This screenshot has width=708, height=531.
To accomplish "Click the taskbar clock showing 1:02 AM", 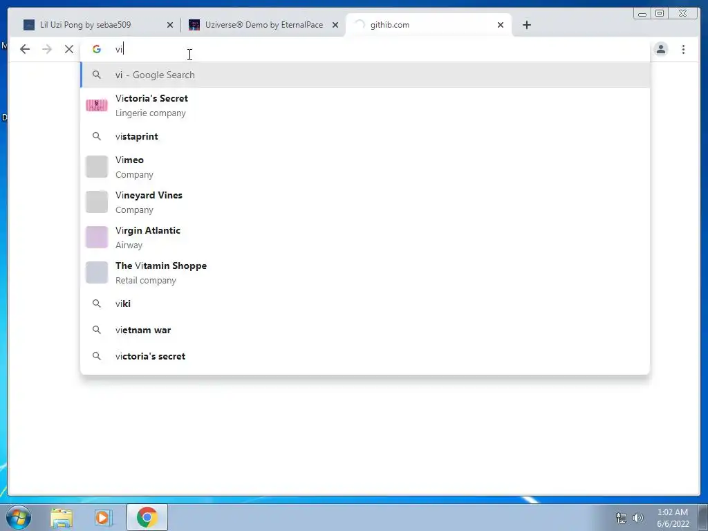I will click(x=673, y=518).
